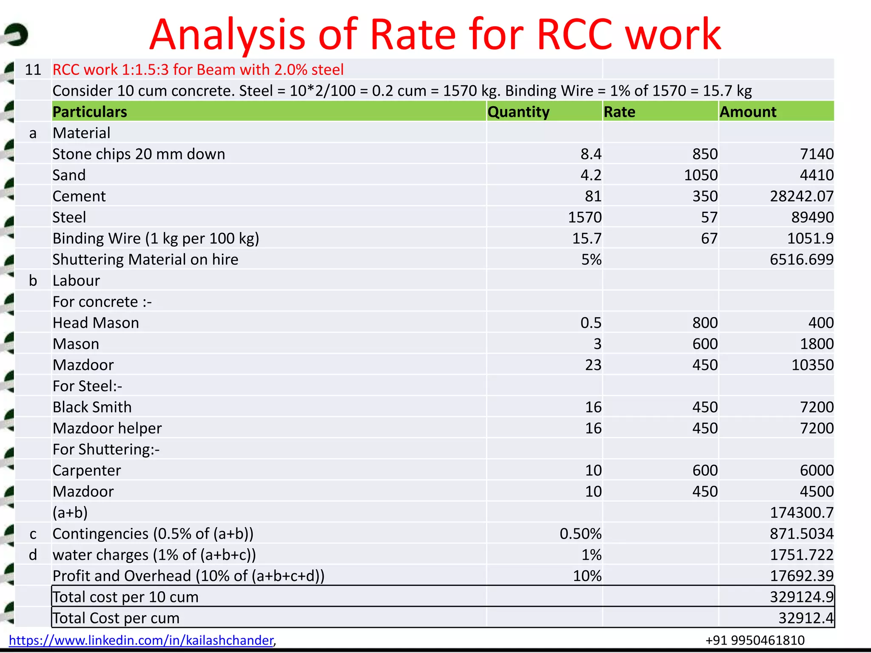Click the (a+b) subtotal value 174300.7

801,512
